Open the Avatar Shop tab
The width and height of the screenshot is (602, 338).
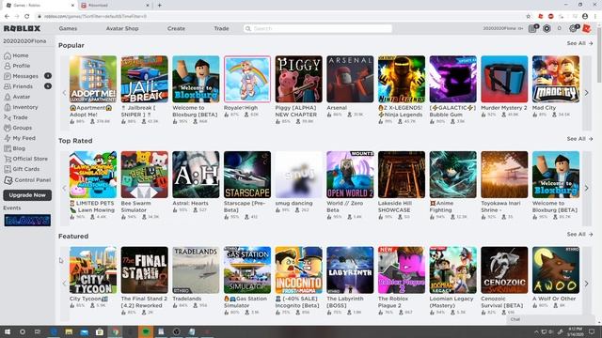pos(122,29)
